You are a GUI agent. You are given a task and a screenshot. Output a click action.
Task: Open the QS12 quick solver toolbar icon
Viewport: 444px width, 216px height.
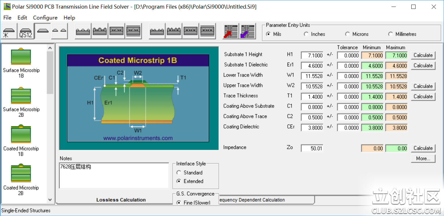[x=26, y=31]
